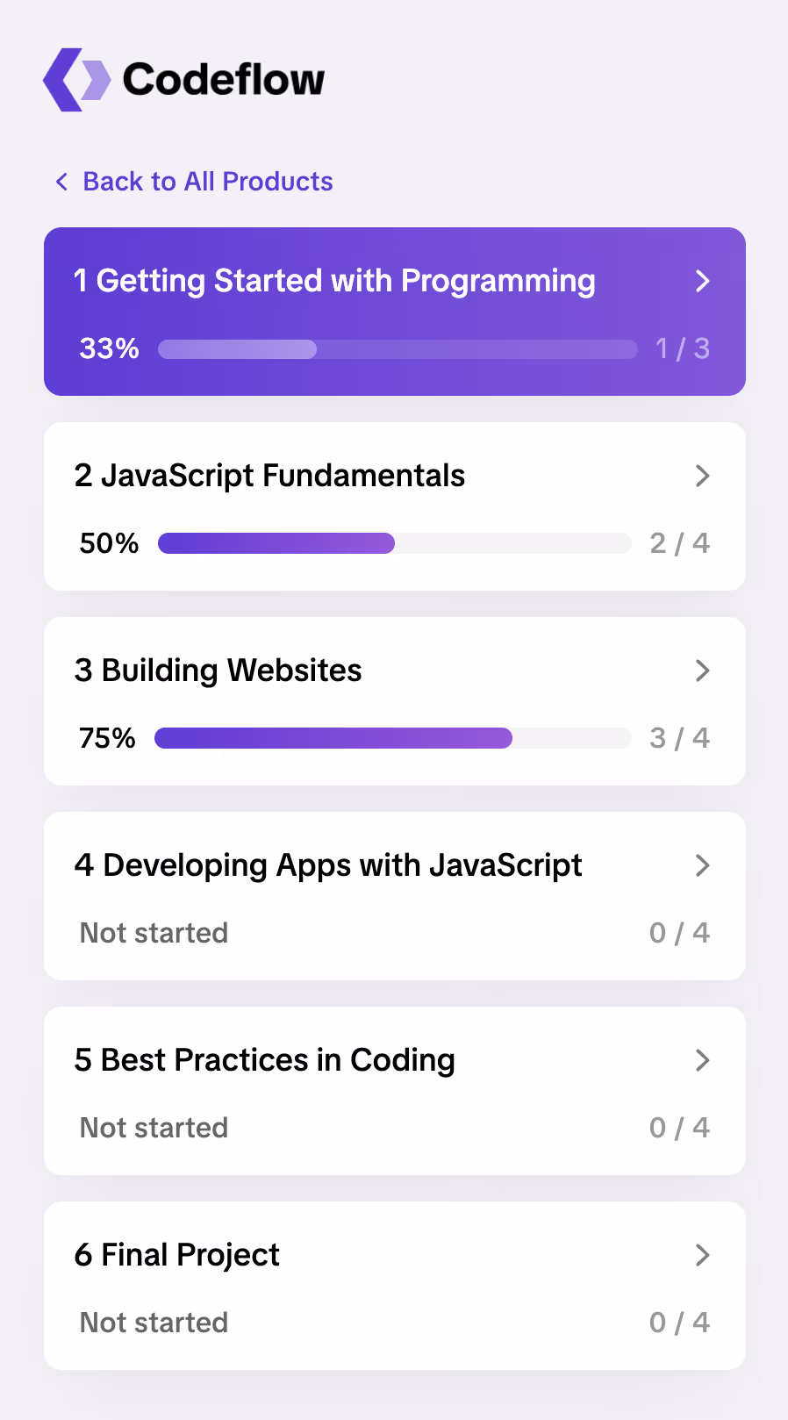Open the Building Websites module title

(x=218, y=671)
